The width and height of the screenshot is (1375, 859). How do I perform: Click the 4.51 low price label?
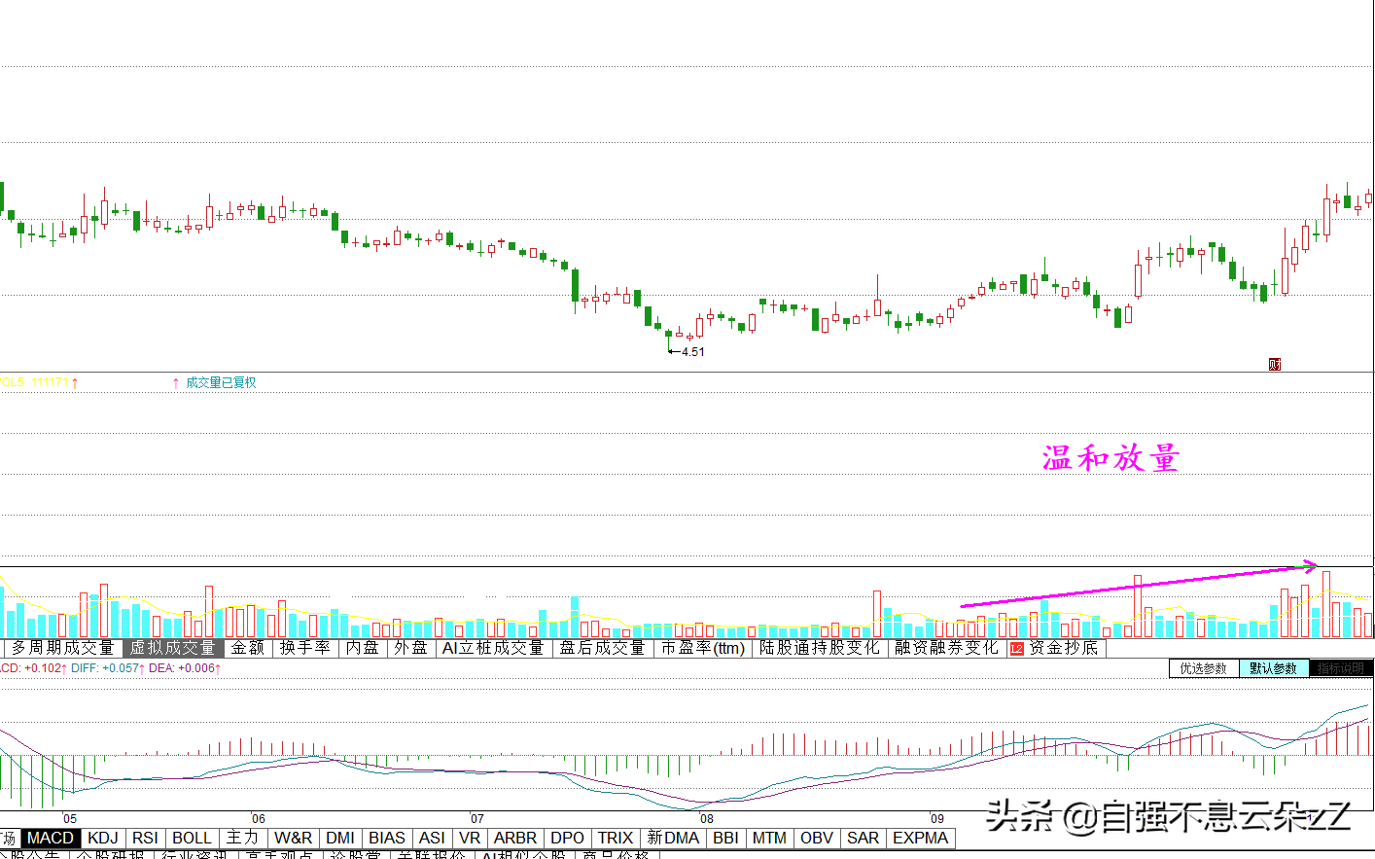(x=693, y=352)
